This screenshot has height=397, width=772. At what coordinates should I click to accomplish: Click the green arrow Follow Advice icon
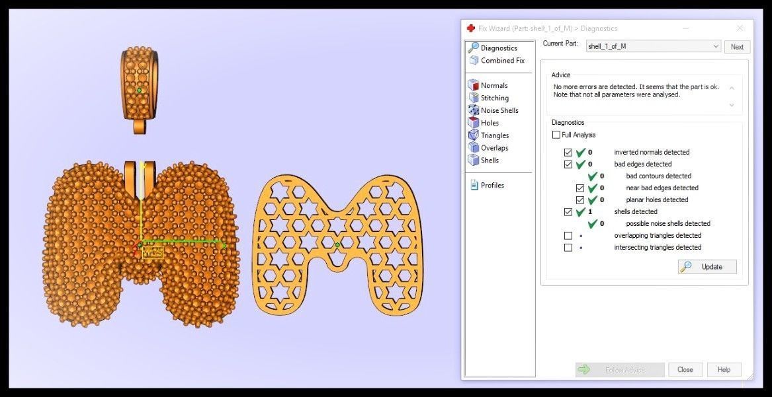(584, 369)
